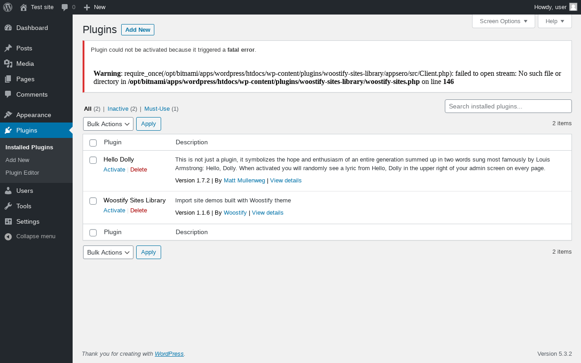
Task: Activate the Hello Dolly plugin
Action: [x=114, y=169]
